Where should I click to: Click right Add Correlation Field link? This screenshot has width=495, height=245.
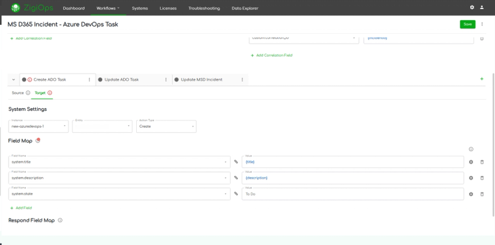272,55
